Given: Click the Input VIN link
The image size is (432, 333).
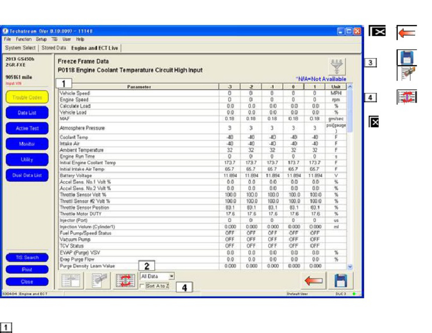Looking at the screenshot, I should (x=13, y=84).
